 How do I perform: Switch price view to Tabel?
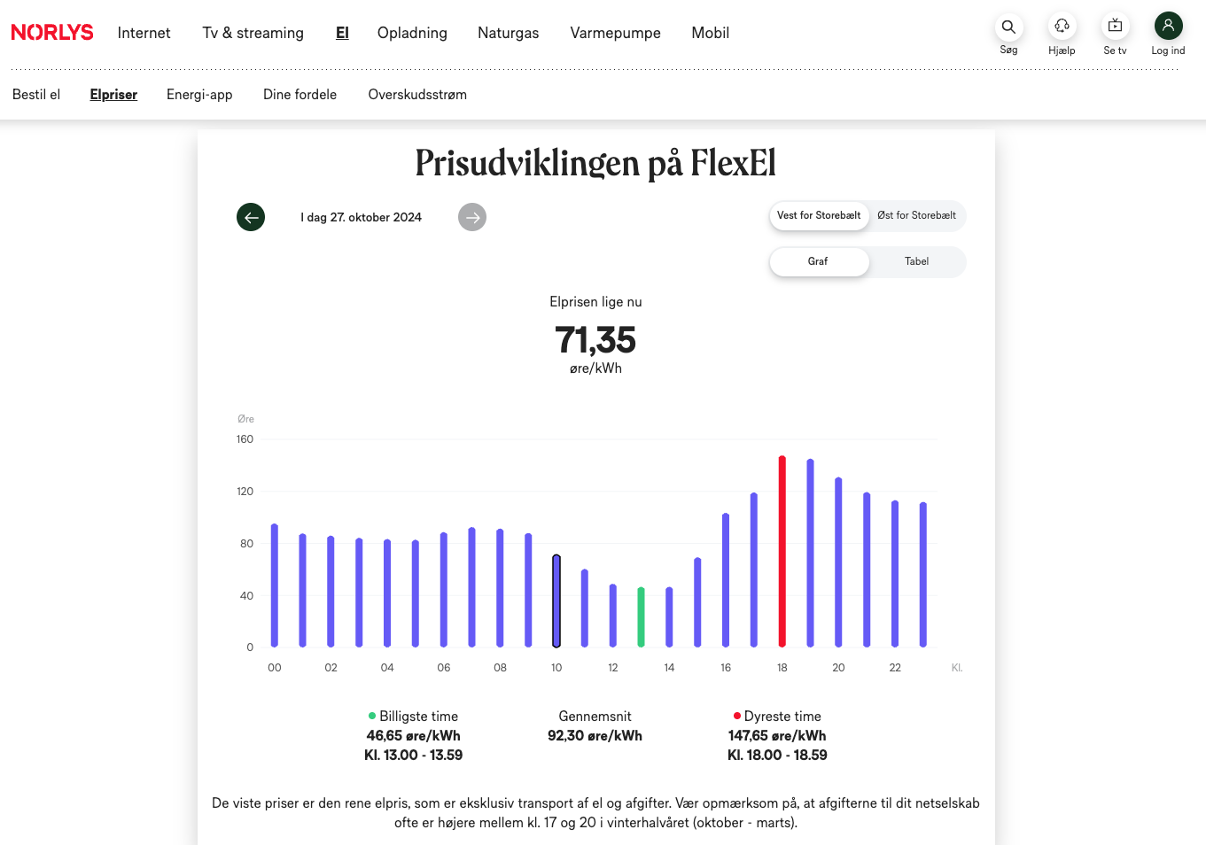(916, 261)
